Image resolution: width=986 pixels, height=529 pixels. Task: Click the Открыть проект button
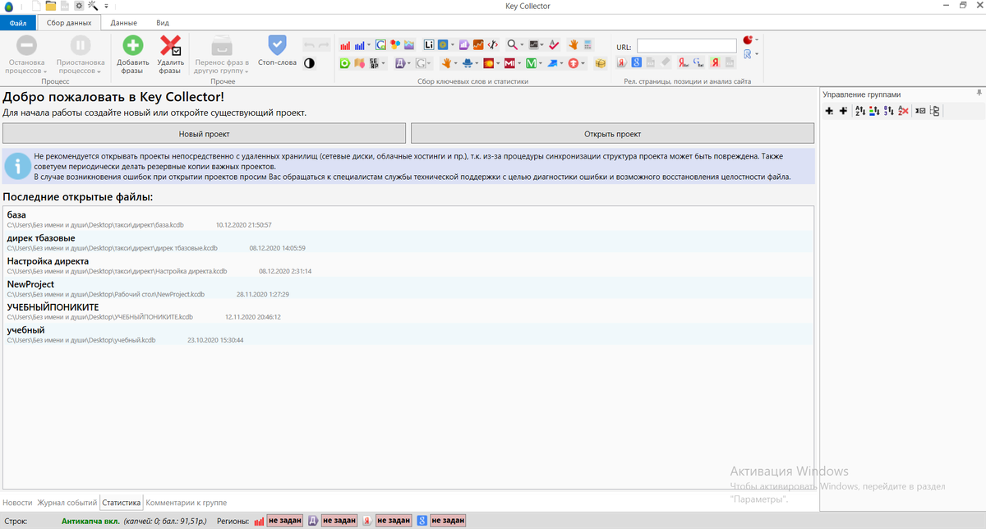(612, 134)
